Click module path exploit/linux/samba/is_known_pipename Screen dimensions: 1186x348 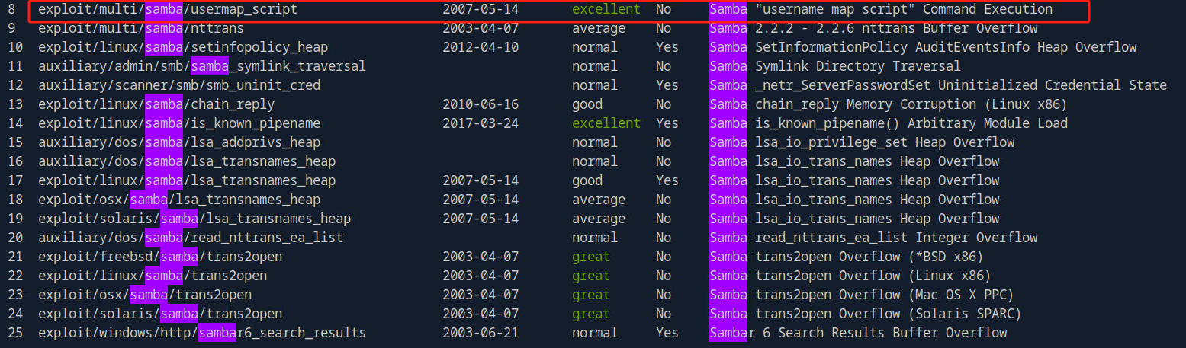(179, 124)
